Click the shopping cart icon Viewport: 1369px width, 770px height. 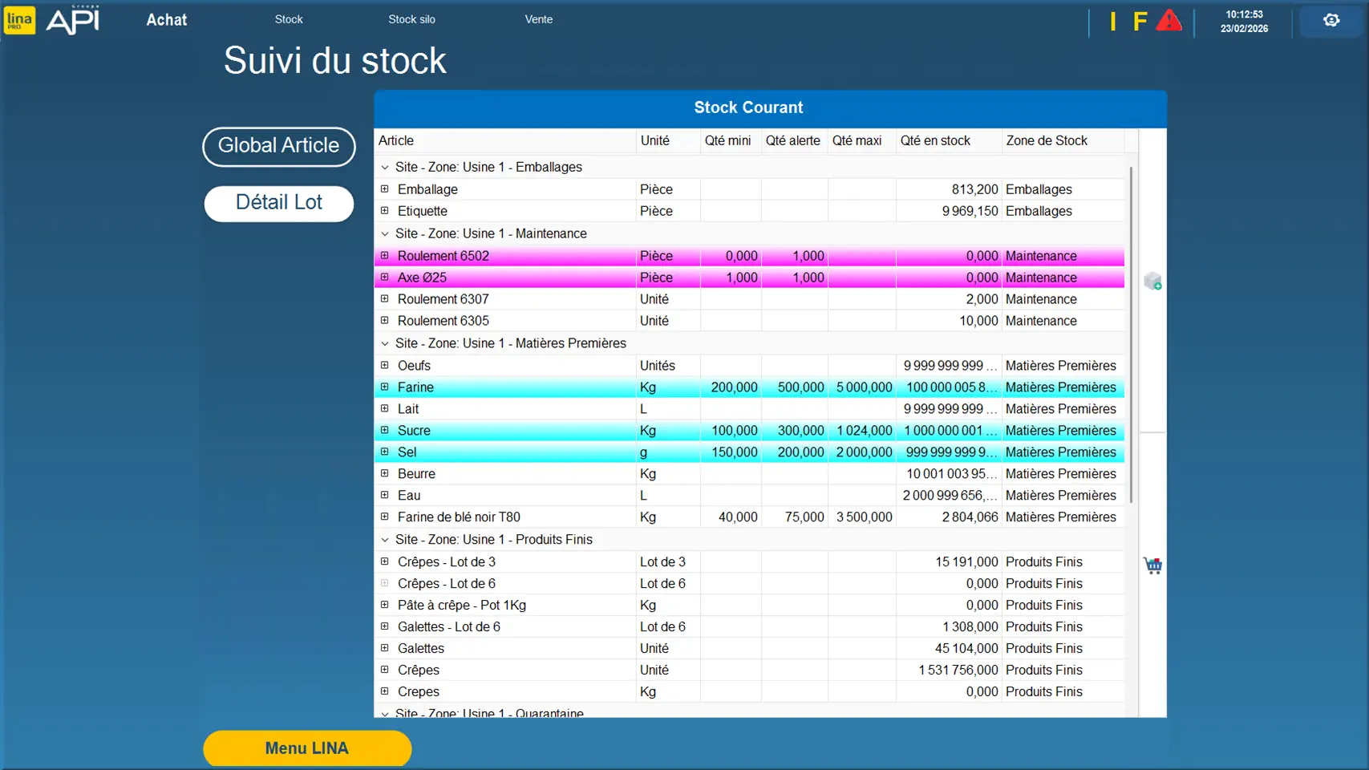pyautogui.click(x=1152, y=565)
